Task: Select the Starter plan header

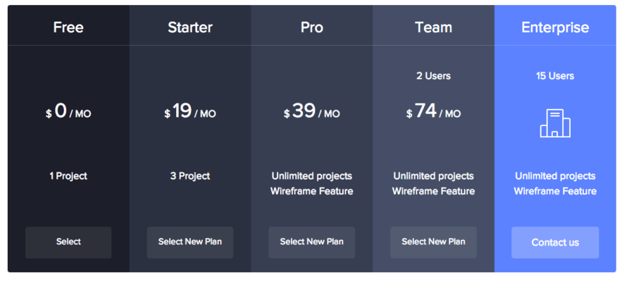Action: pos(190,27)
